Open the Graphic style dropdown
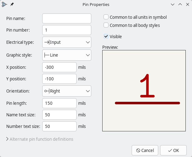This screenshot has height=157, width=192. pyautogui.click(x=67, y=55)
